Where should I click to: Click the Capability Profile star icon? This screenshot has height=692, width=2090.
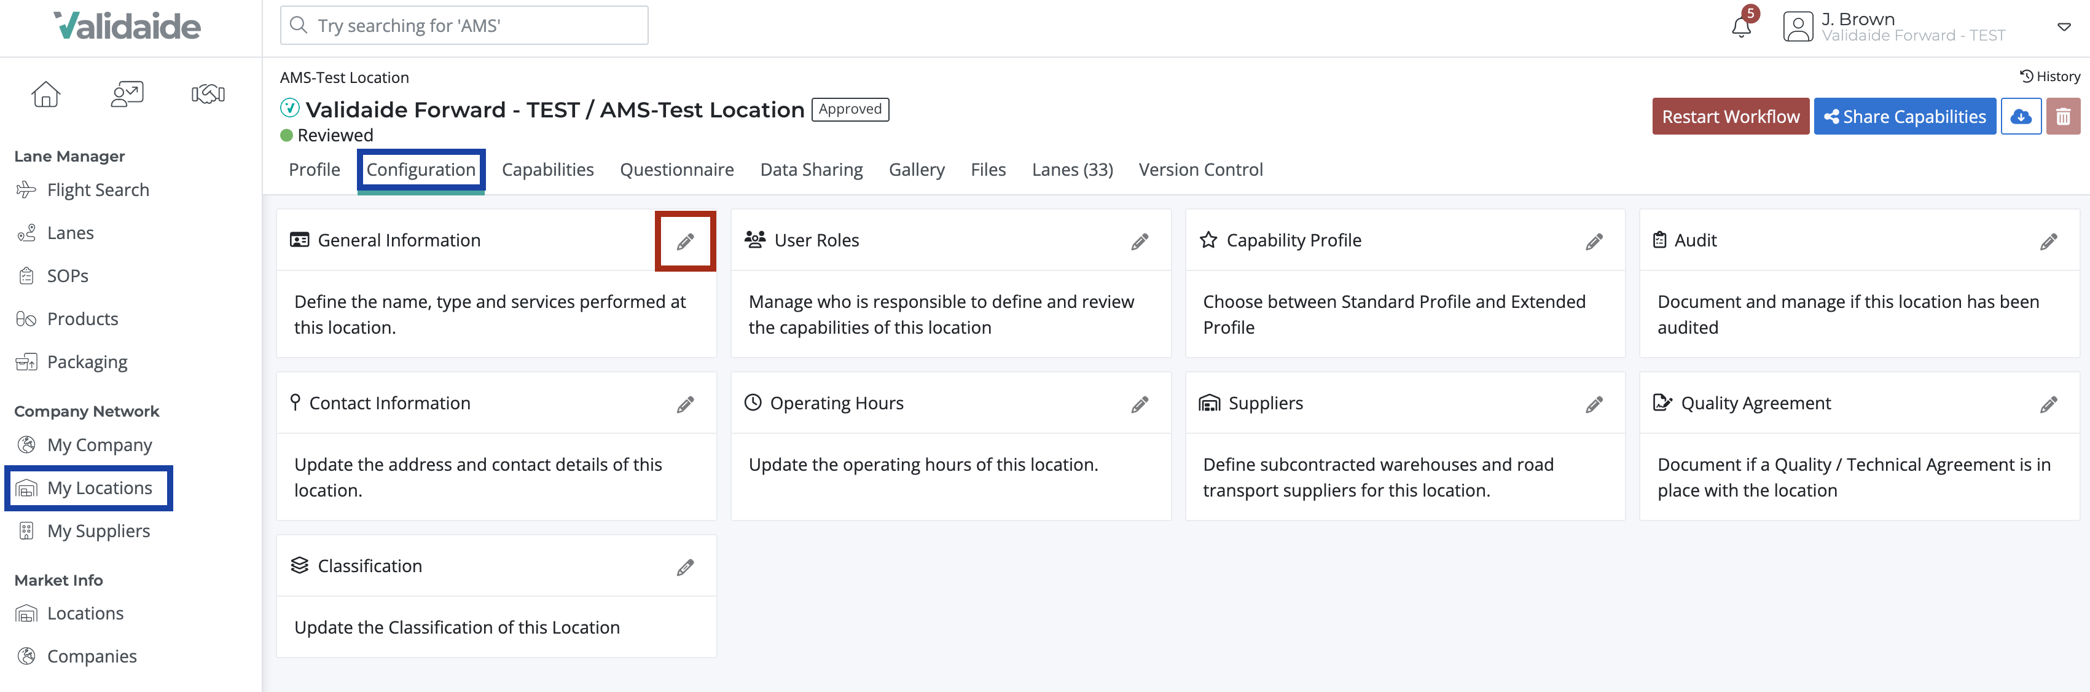pos(1209,240)
